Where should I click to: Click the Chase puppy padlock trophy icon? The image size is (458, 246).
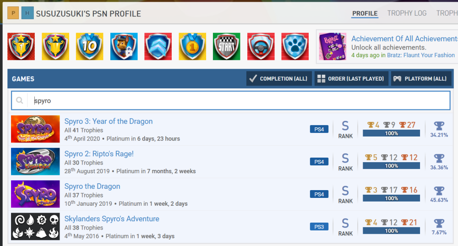pyautogui.click(x=124, y=46)
